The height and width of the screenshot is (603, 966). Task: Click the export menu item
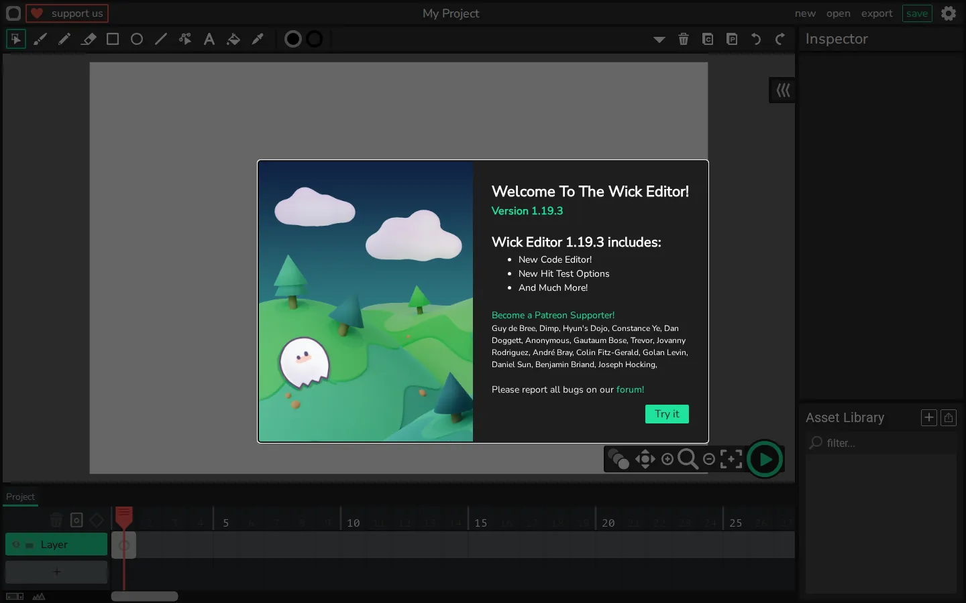877,13
